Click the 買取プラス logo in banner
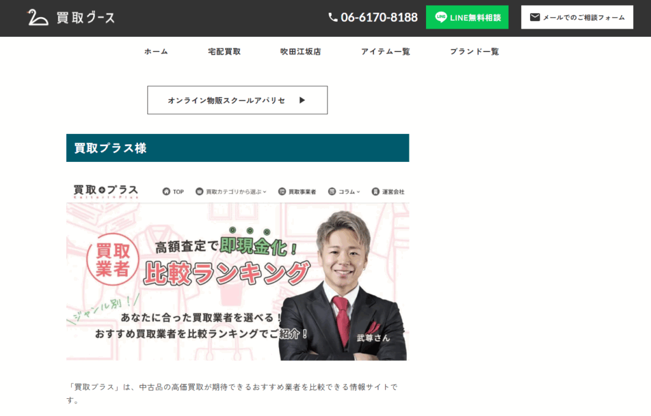The height and width of the screenshot is (416, 651). point(106,191)
